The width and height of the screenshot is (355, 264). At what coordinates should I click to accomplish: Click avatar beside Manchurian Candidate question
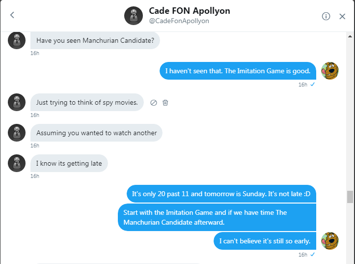tap(17, 40)
